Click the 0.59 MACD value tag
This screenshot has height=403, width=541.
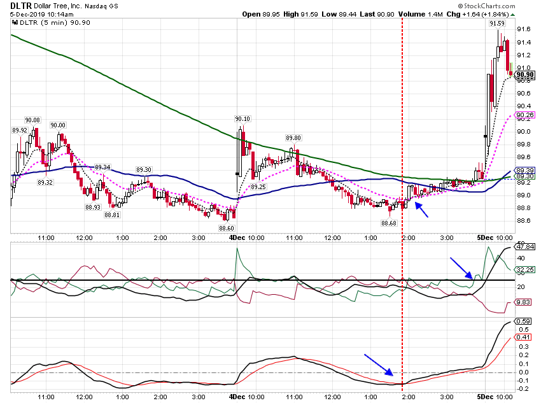click(x=523, y=322)
